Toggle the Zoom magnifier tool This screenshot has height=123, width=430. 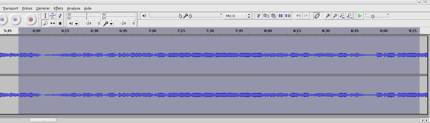45,23
